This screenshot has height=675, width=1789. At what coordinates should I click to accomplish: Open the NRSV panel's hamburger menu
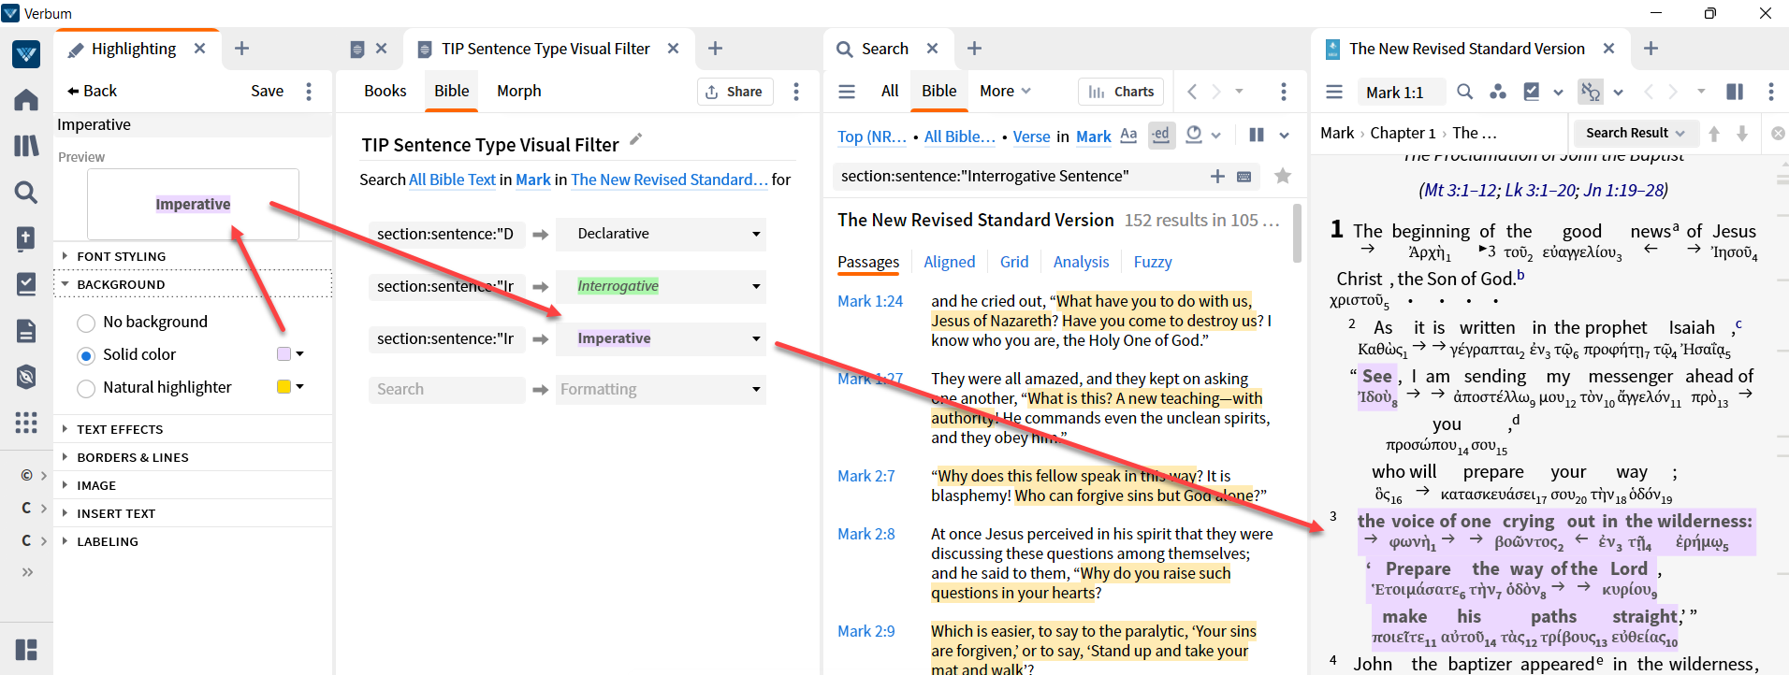1334,92
